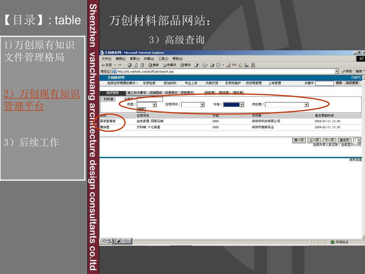Click the moon icon in bottom IME bar

118,241
